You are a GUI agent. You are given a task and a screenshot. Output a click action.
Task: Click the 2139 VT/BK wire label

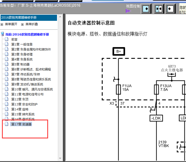coord(163,144)
